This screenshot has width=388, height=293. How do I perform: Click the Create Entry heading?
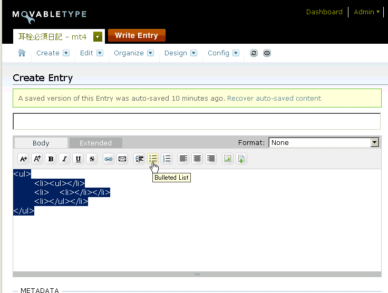coord(43,78)
